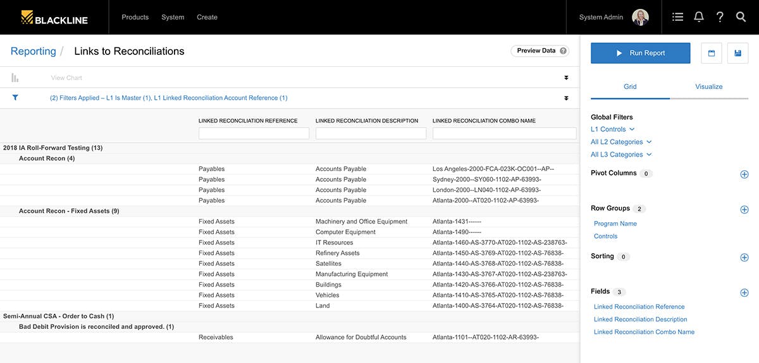Click the save disk icon button
The height and width of the screenshot is (363, 759).
737,53
